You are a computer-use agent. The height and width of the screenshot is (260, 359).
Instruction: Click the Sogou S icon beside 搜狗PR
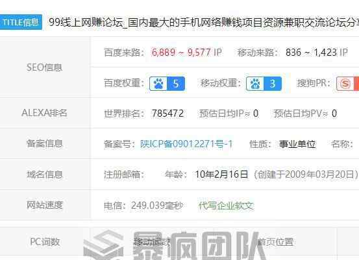tap(345, 84)
